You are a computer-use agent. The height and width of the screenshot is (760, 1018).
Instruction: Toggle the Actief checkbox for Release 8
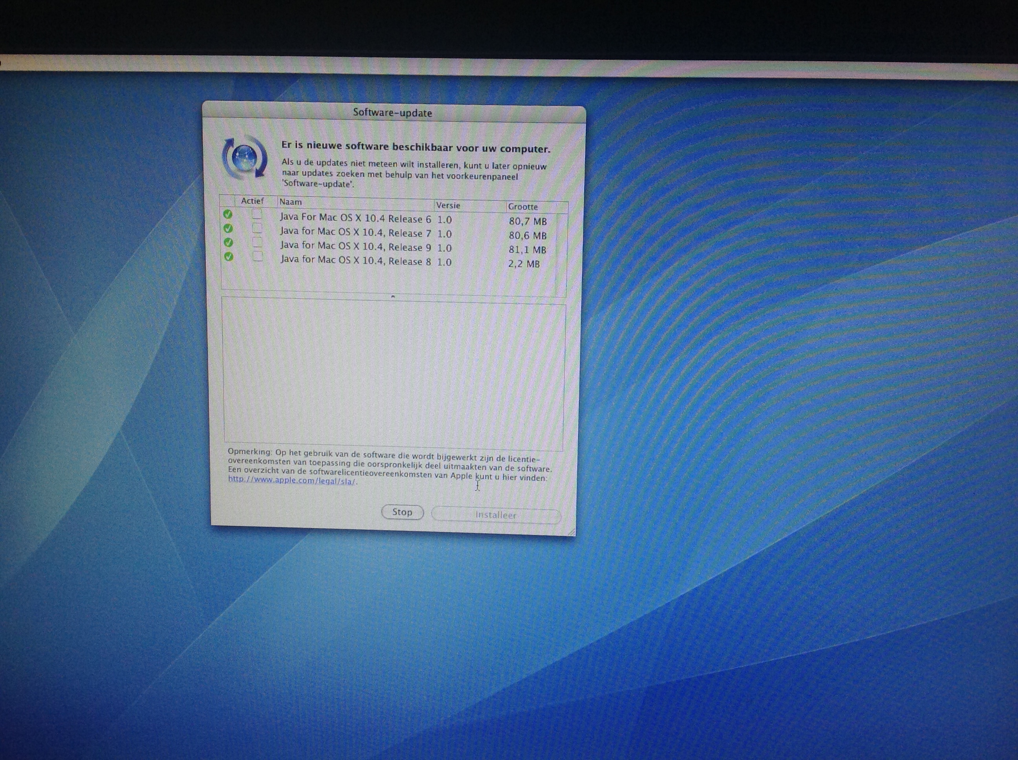coord(258,256)
